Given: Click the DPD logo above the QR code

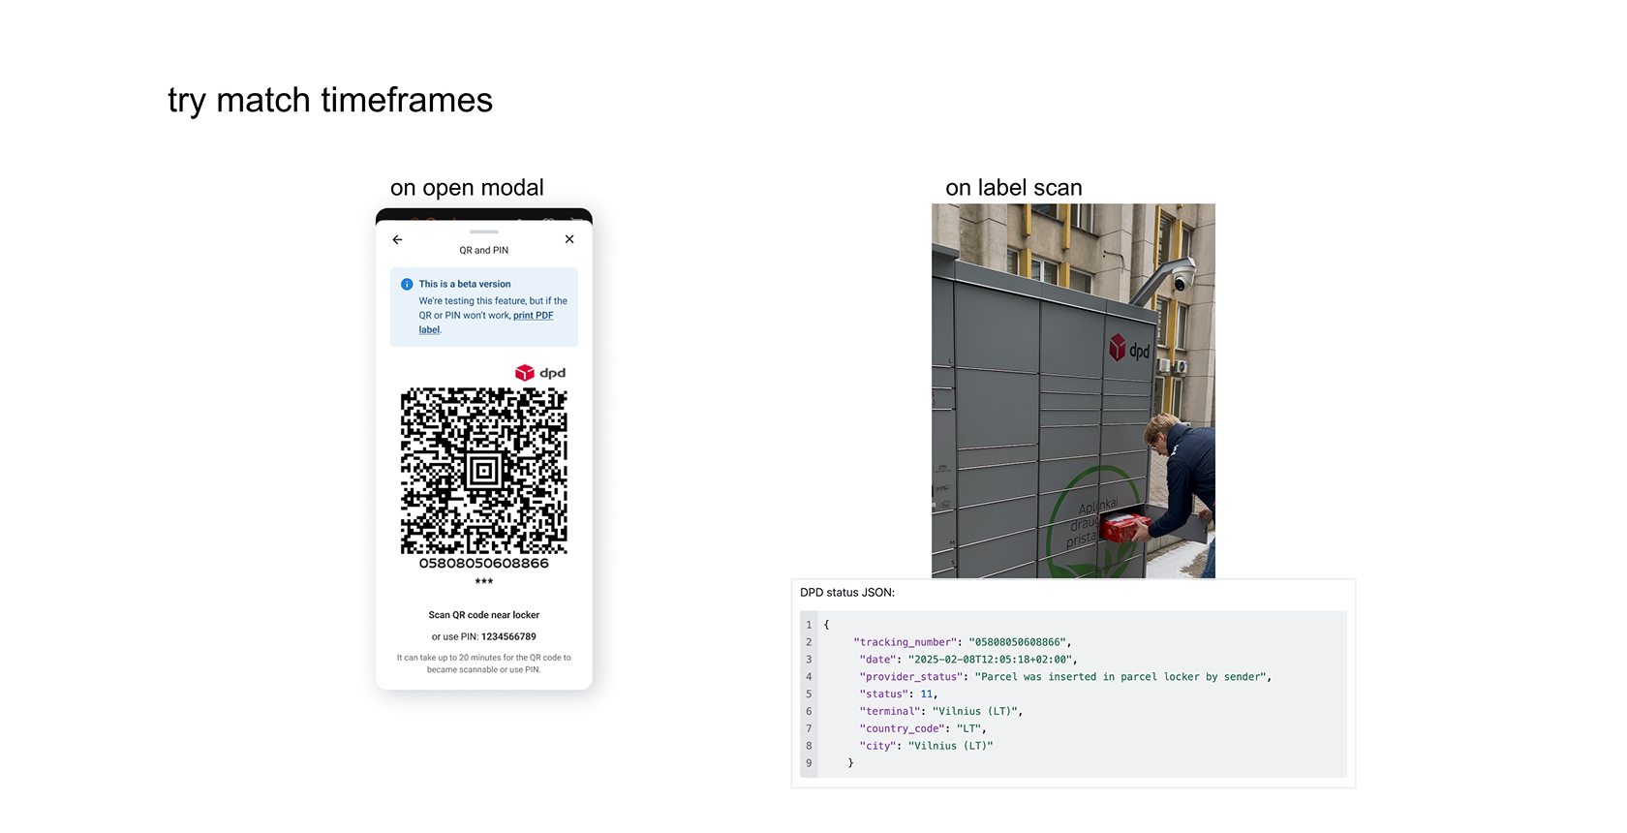Looking at the screenshot, I should click(539, 373).
